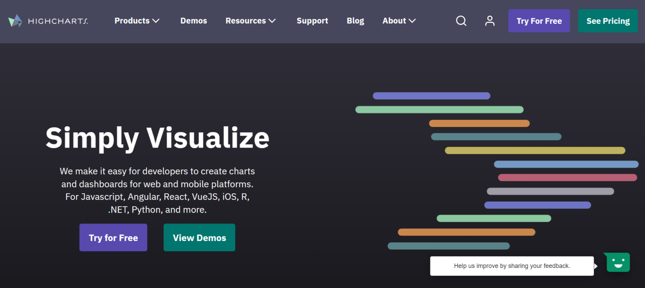Click the light blue chart bar

click(566, 164)
